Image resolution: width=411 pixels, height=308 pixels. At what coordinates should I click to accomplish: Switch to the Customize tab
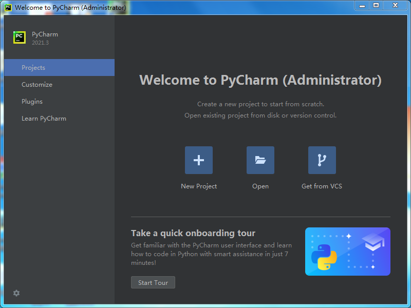[59, 85]
